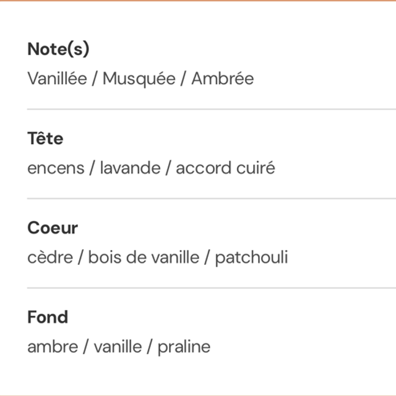Click the divider below the Tête row
396x396 pixels.
click(210, 199)
